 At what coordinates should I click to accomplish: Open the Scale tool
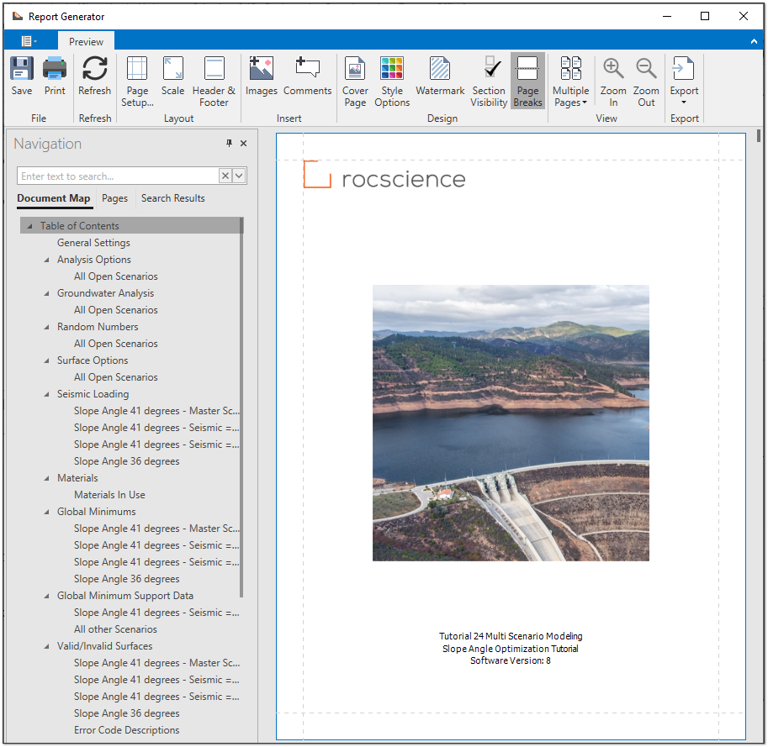[x=173, y=76]
